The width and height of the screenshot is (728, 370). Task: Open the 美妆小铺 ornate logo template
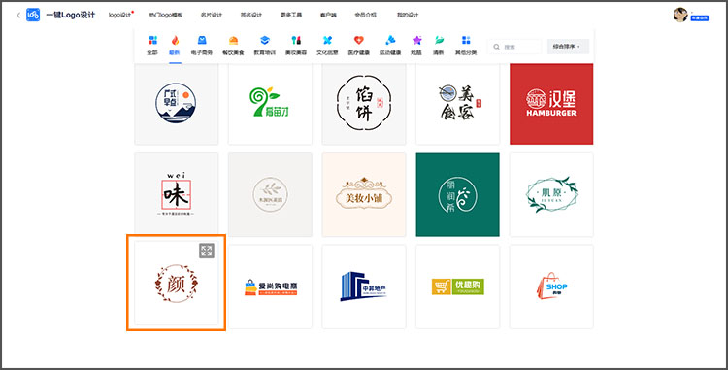coord(364,194)
